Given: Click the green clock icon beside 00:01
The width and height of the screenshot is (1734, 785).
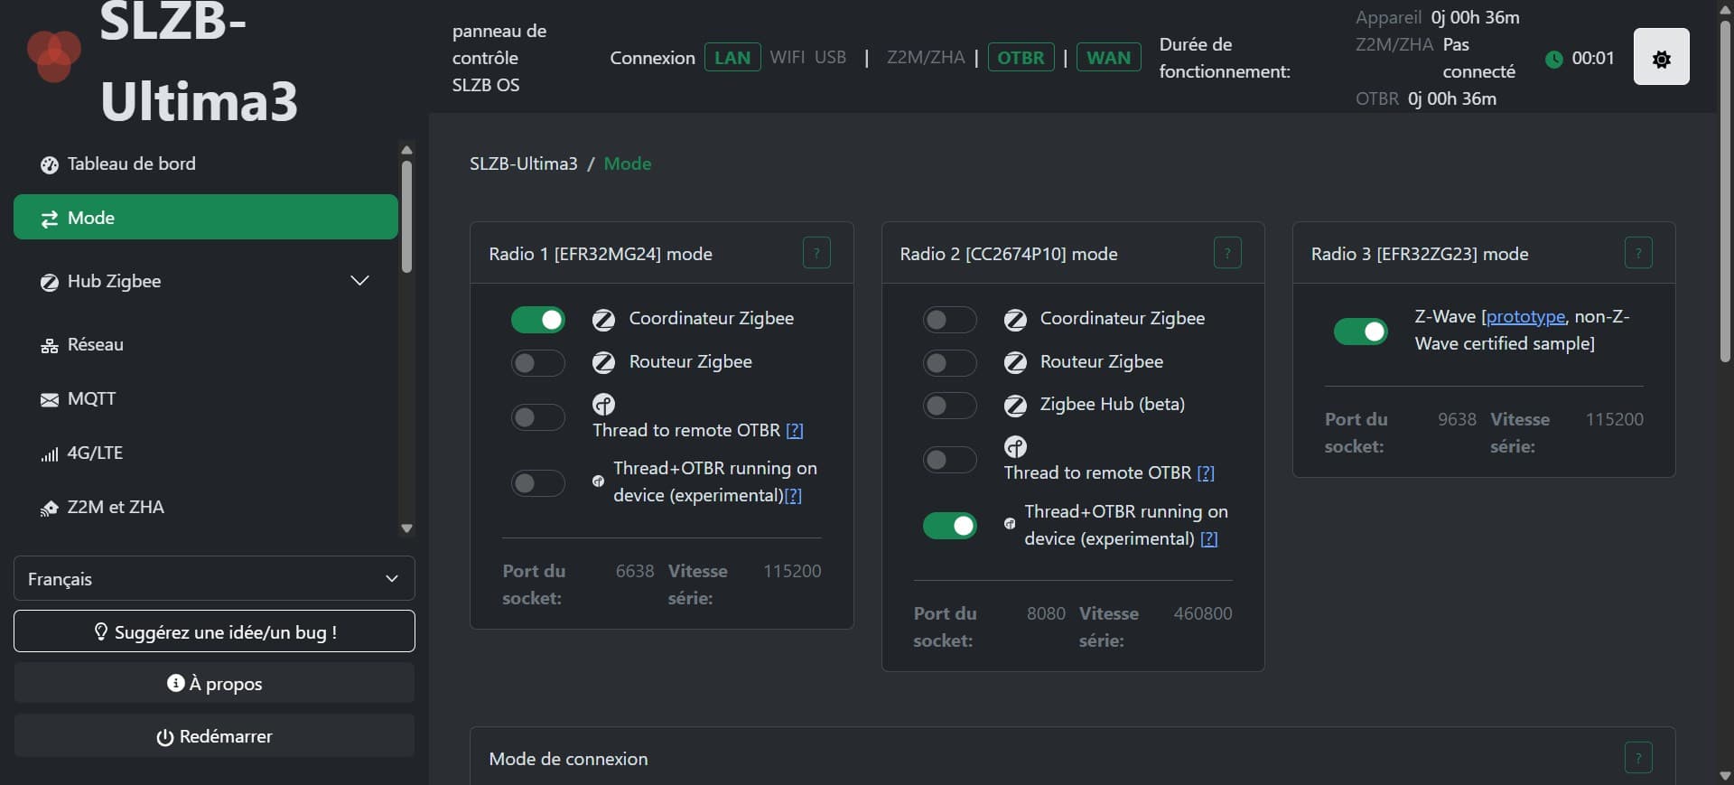Looking at the screenshot, I should [x=1553, y=59].
